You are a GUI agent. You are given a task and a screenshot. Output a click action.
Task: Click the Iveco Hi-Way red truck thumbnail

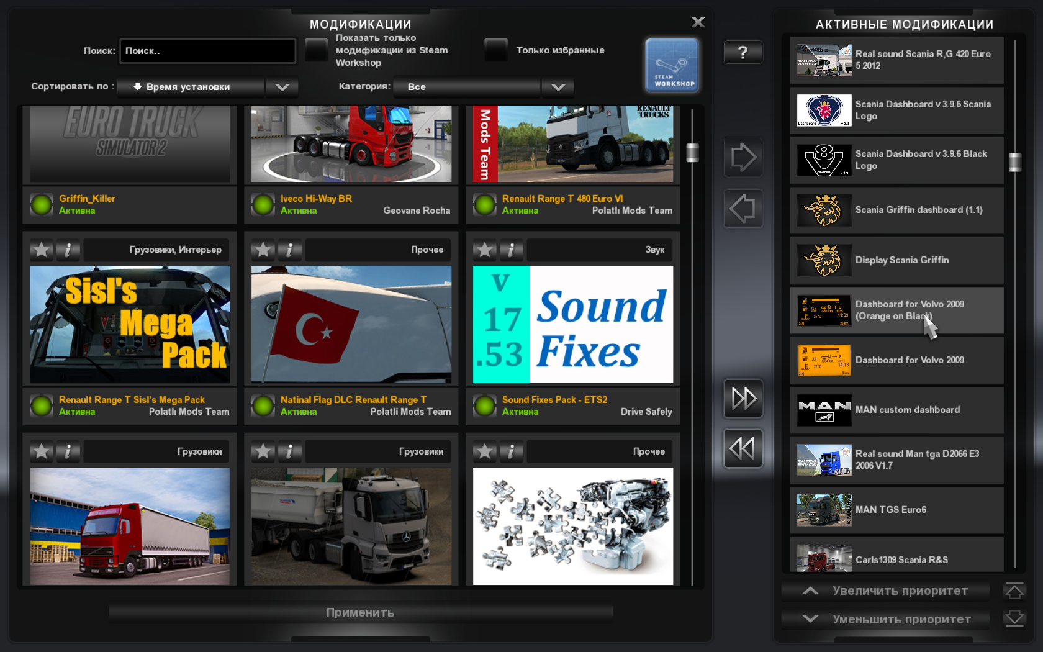coord(351,143)
